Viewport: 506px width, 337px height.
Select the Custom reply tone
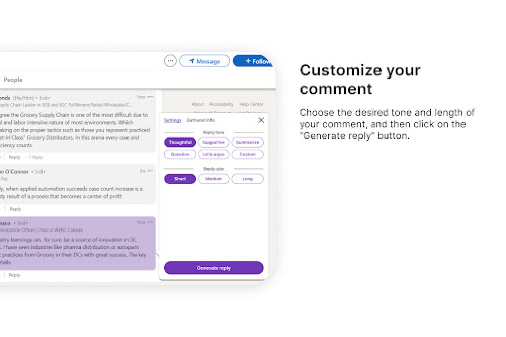248,154
